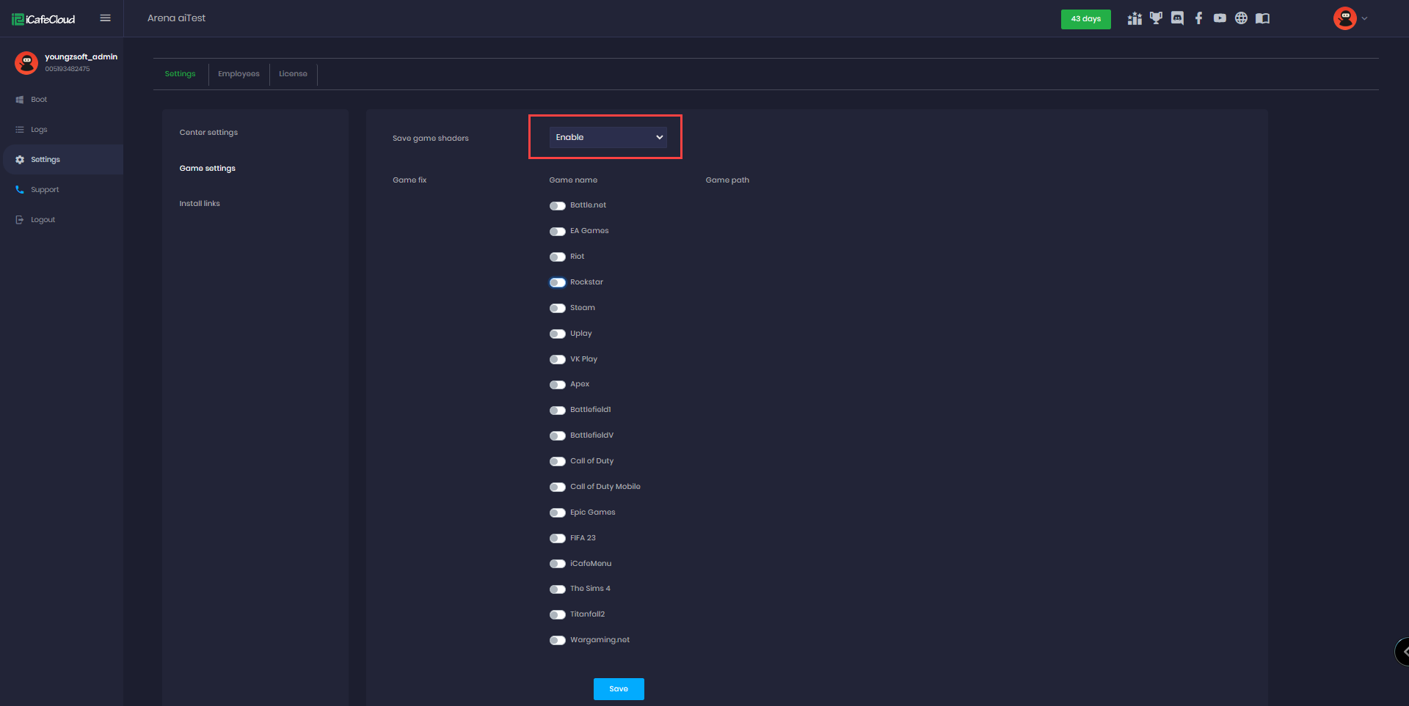Image resolution: width=1409 pixels, height=706 pixels.
Task: Open the Discord icon link
Action: coord(1177,18)
